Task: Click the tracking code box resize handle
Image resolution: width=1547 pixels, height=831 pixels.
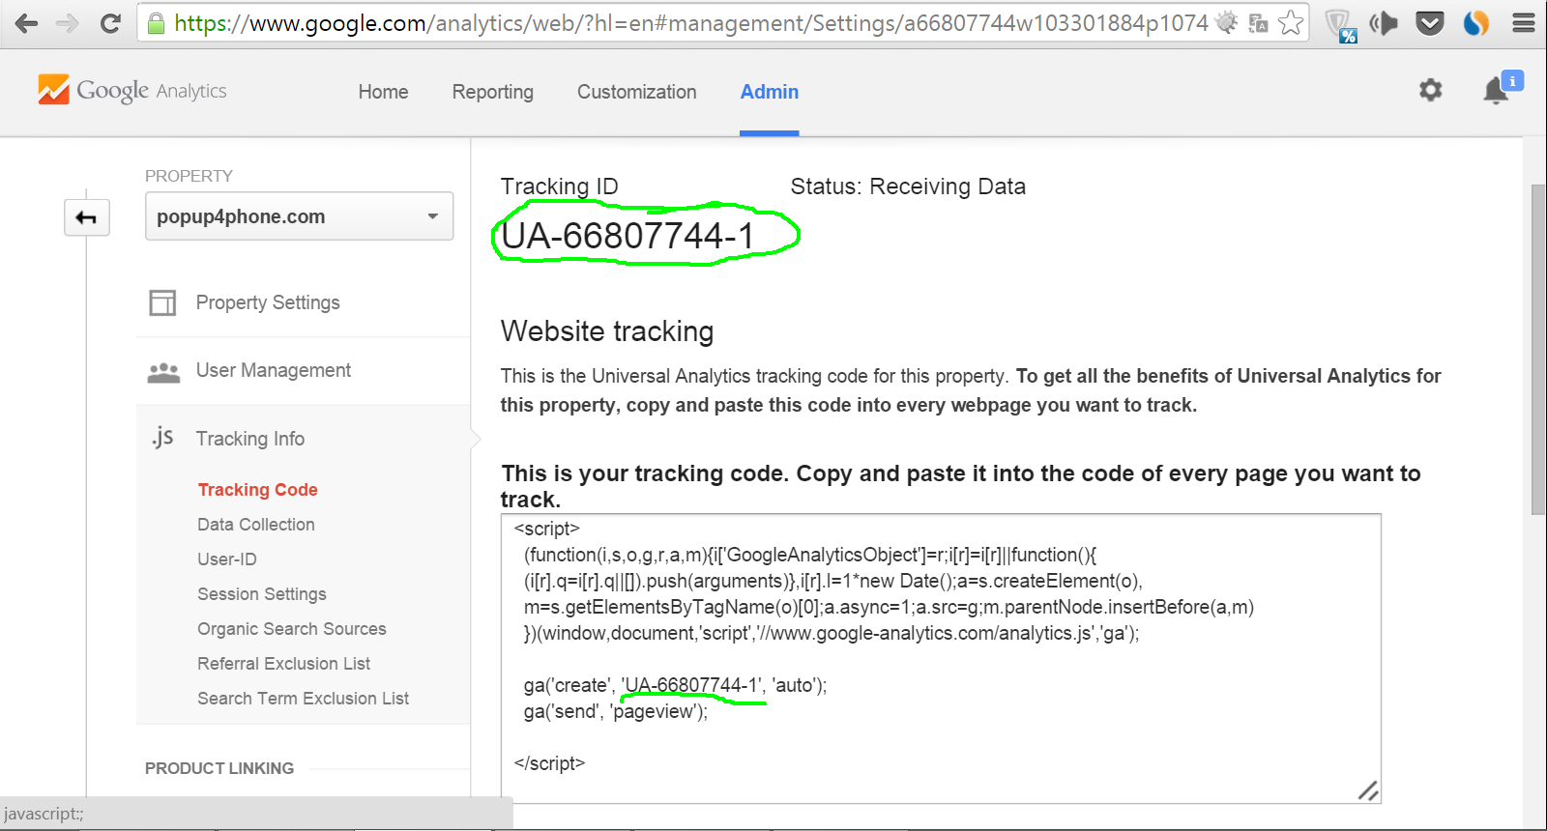Action: (1368, 790)
